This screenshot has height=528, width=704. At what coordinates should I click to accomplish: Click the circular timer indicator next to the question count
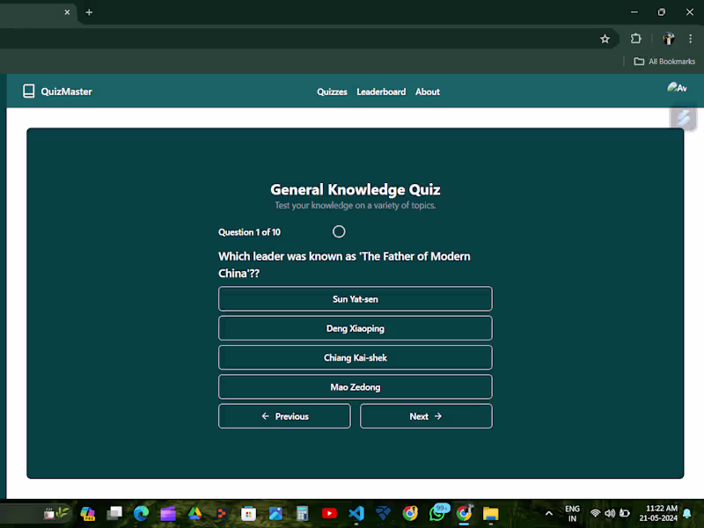[x=339, y=231]
